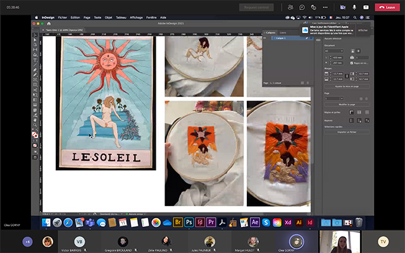Select the Hand tool
Screen dimensions: 405x253
[x=35, y=120]
